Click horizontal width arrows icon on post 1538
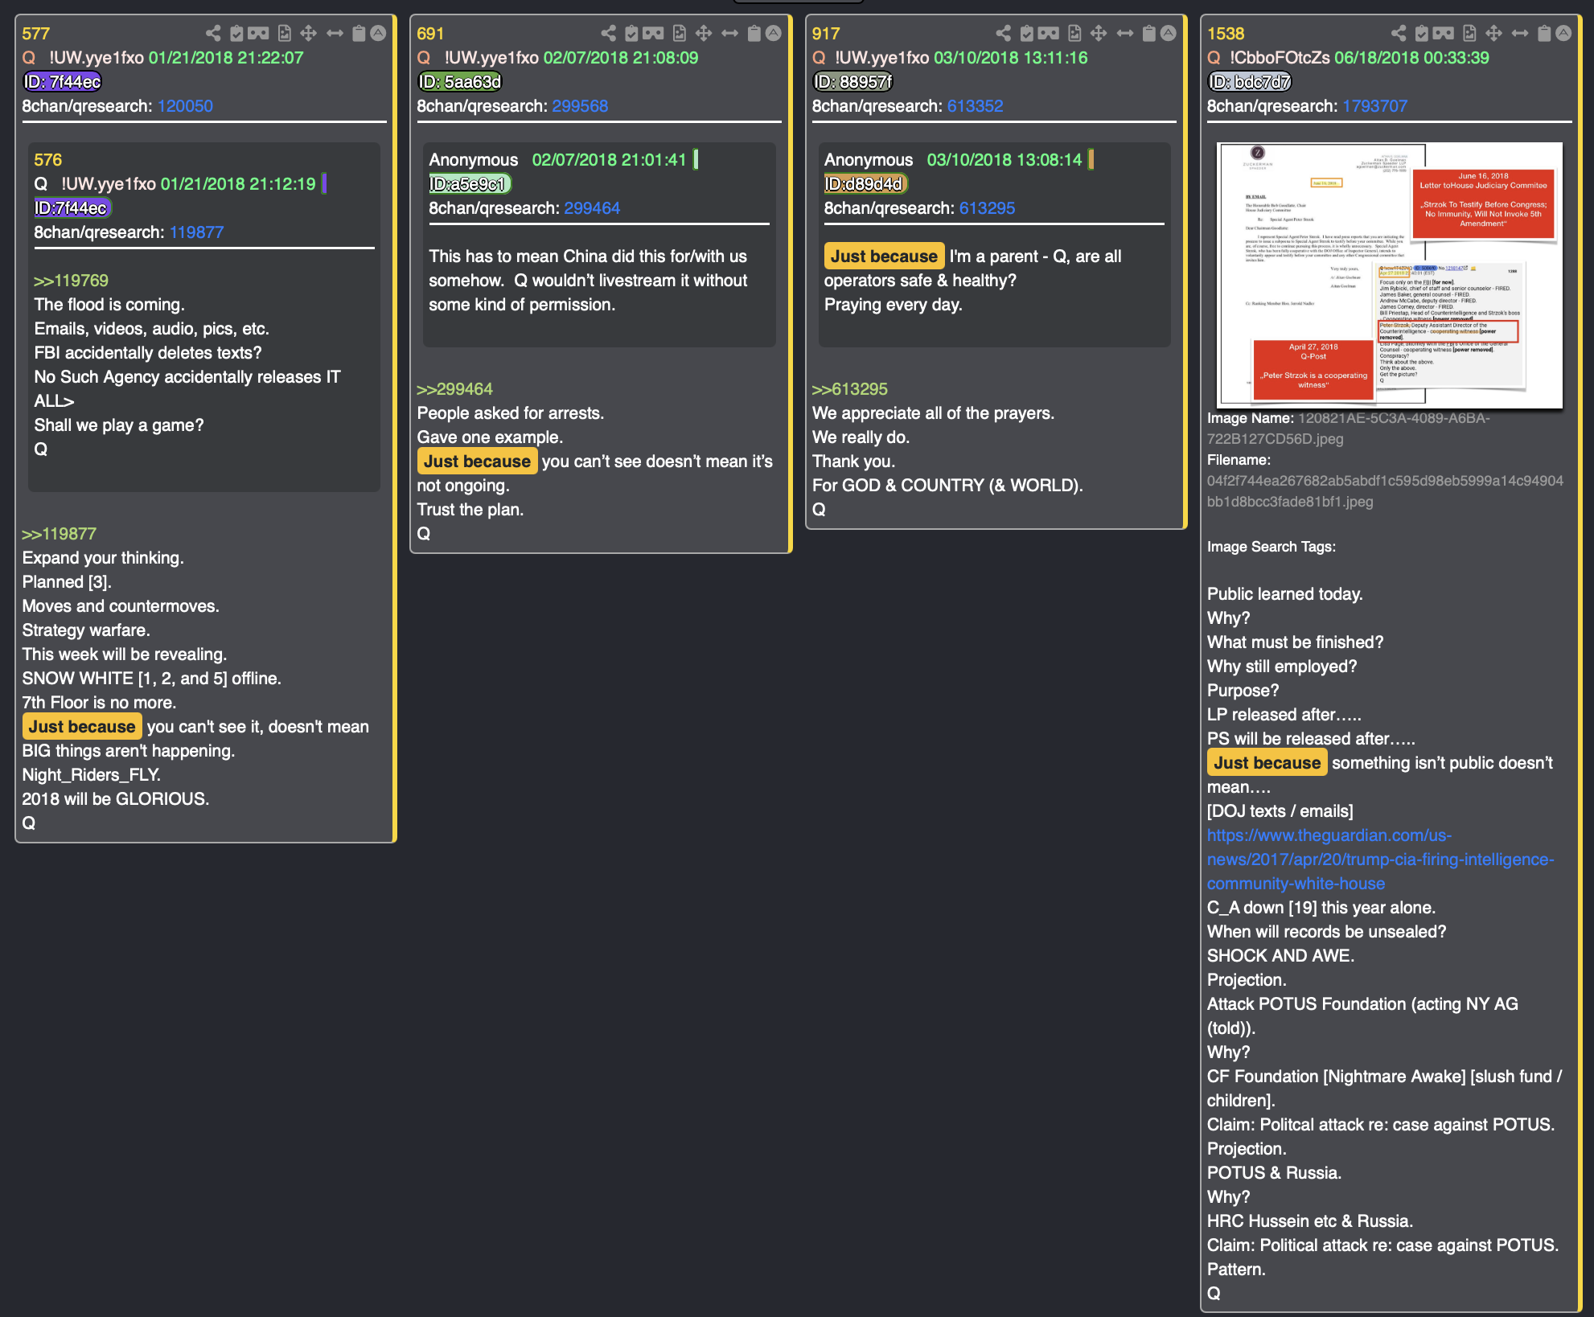 point(1520,33)
